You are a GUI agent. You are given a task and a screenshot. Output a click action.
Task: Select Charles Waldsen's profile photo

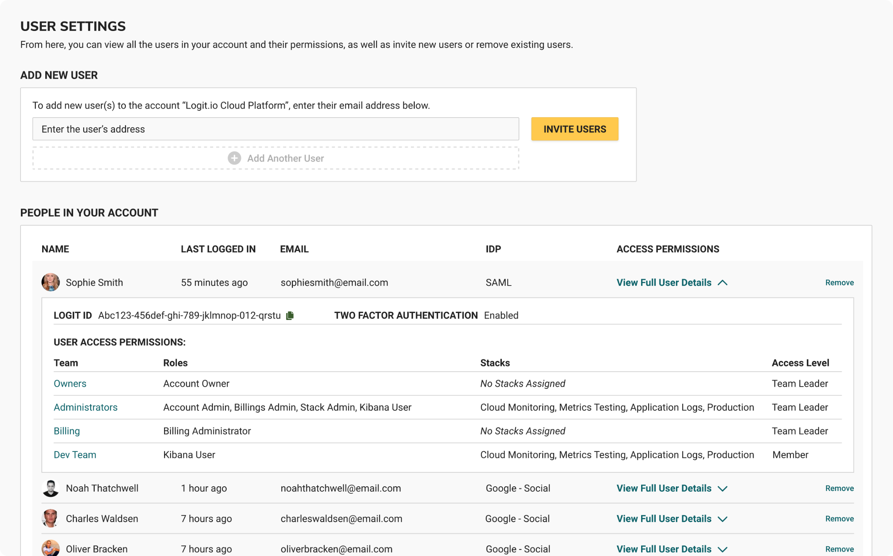51,518
